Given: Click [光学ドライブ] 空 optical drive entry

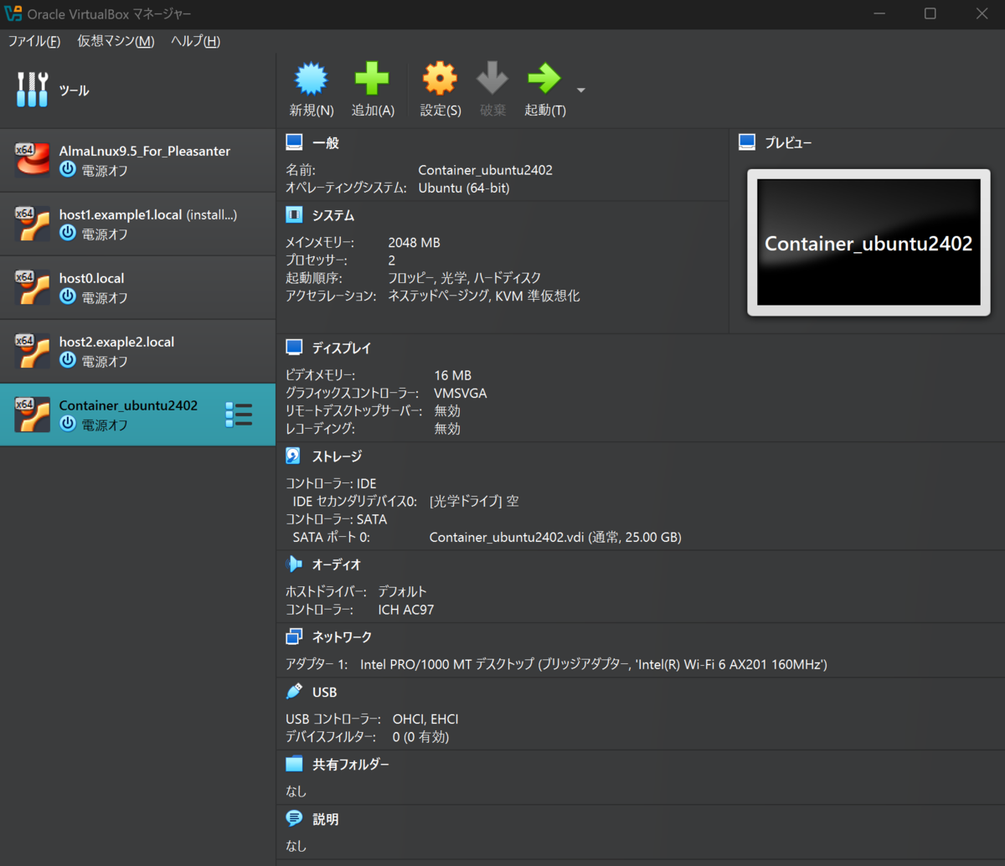Looking at the screenshot, I should pos(474,502).
